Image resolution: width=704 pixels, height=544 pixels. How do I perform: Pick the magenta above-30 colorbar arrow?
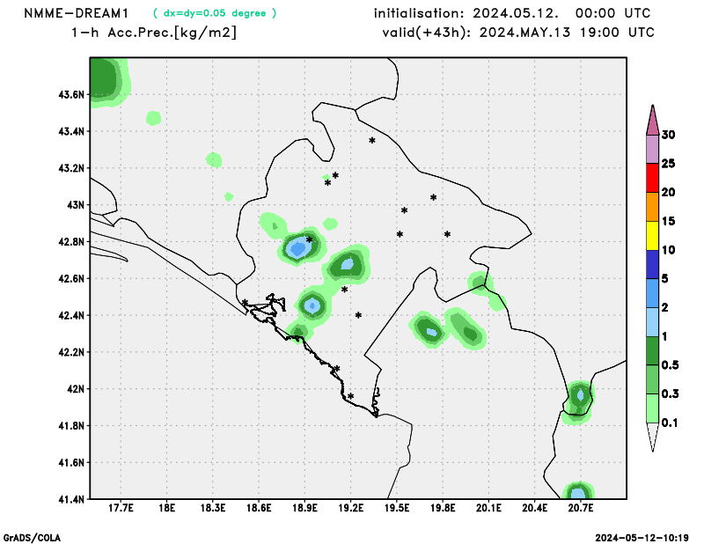coord(652,121)
